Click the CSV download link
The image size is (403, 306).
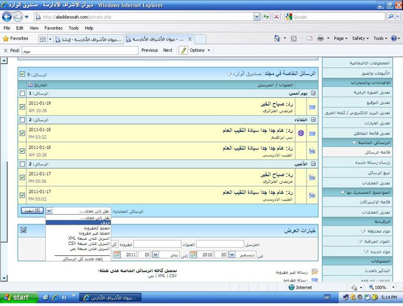pyautogui.click(x=173, y=276)
